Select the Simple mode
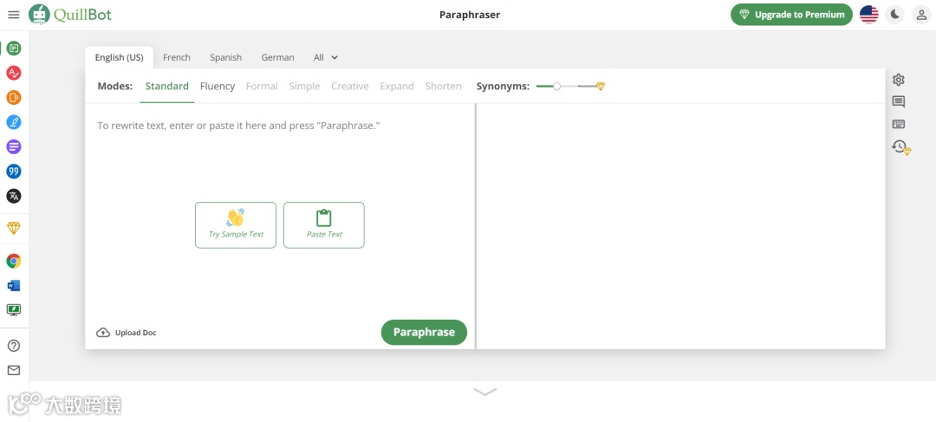 tap(304, 86)
